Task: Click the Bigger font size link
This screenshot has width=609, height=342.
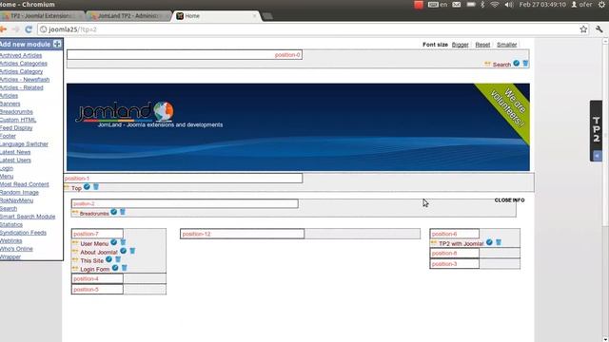Action: pos(461,45)
